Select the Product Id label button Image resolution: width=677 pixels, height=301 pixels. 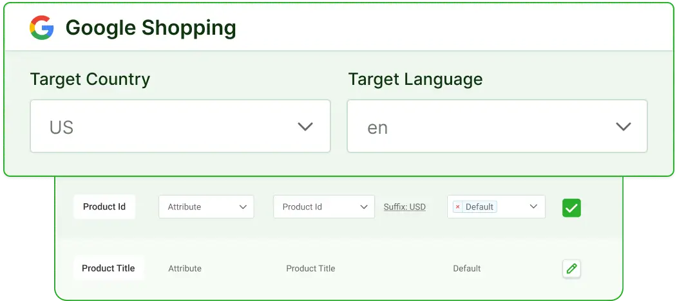click(x=104, y=207)
